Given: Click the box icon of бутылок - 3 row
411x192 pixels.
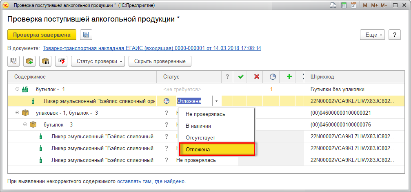Looking at the screenshot, I should (x=33, y=124).
